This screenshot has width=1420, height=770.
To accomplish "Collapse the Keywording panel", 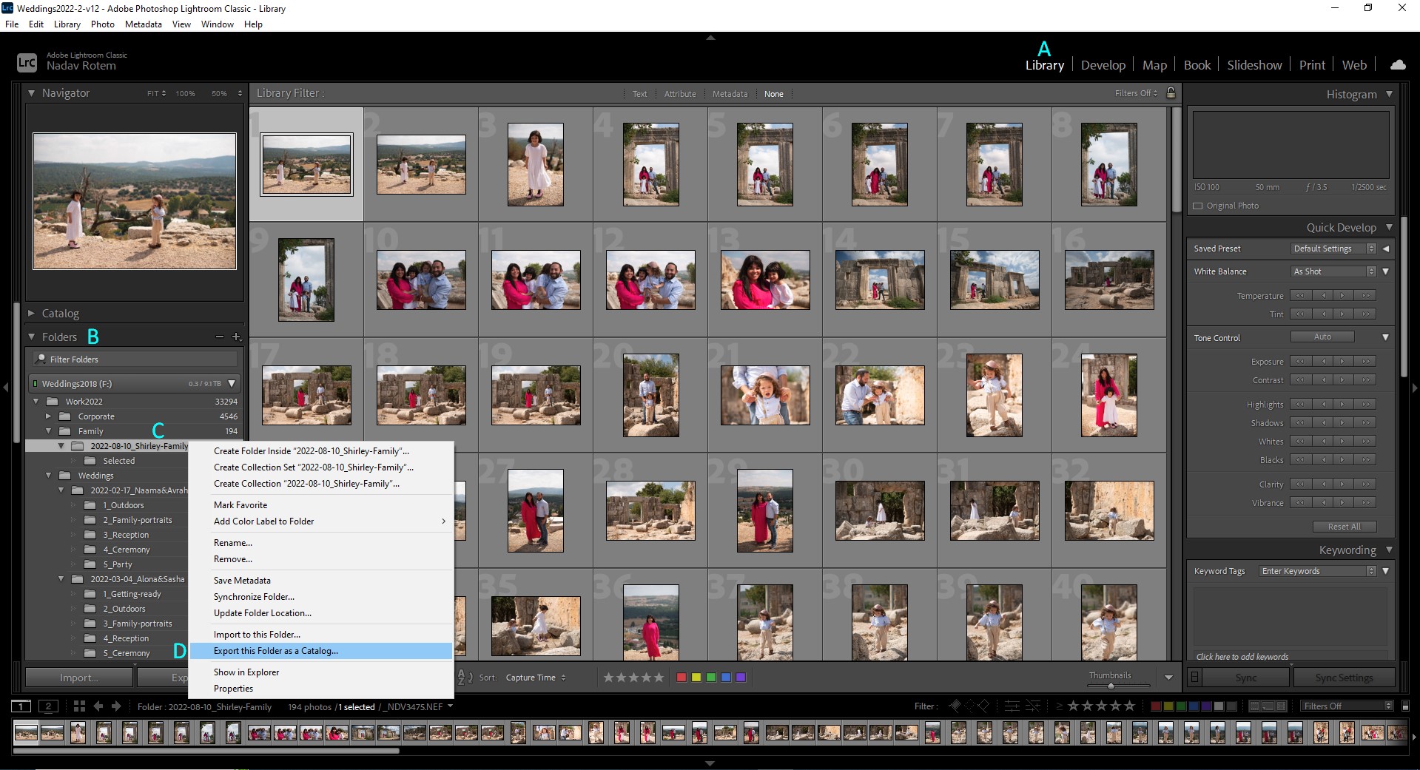I will coord(1389,550).
